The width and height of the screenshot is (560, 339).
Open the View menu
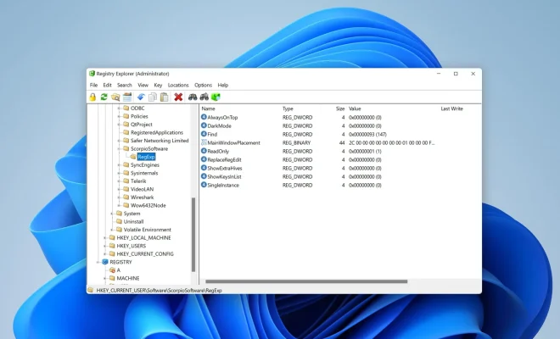[x=143, y=85]
